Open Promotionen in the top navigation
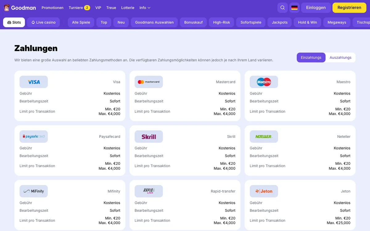 (52, 8)
